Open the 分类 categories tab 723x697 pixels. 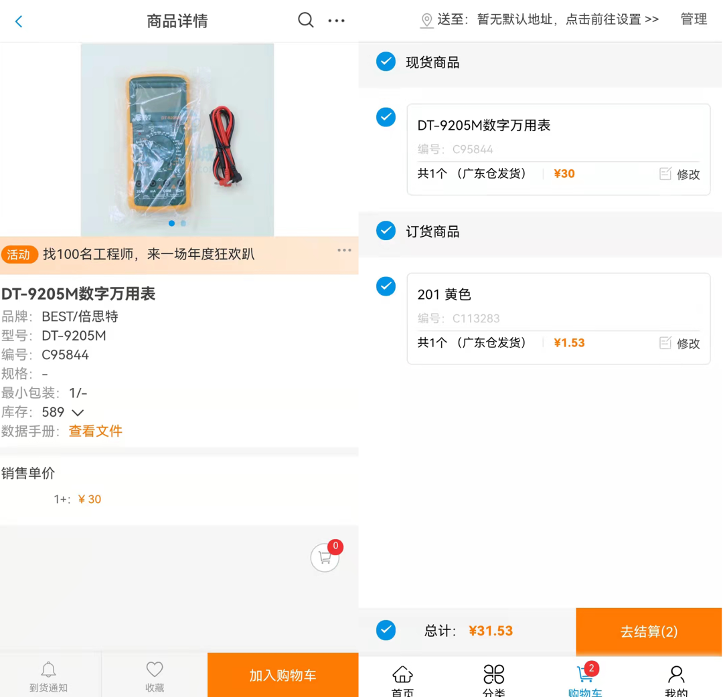click(493, 680)
